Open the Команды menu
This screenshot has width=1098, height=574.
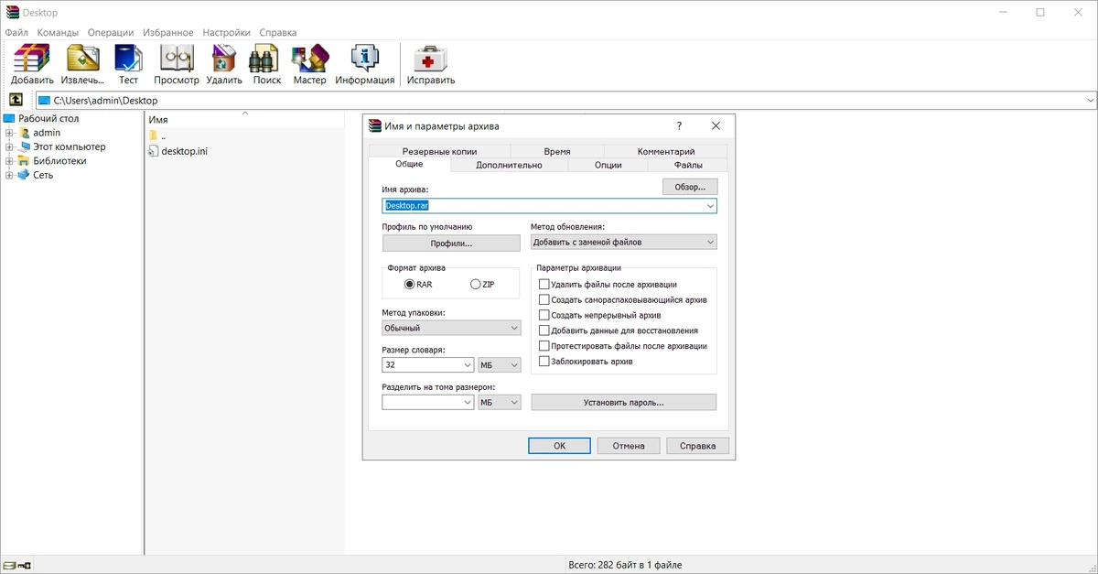click(x=58, y=32)
